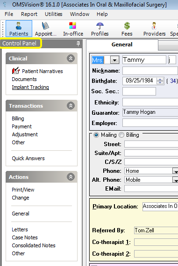This screenshot has width=178, height=266.
Task: Open the Patients toolbar section
Action: [19, 29]
